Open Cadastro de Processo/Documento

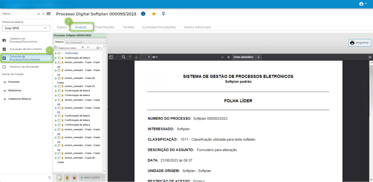coord(23,40)
